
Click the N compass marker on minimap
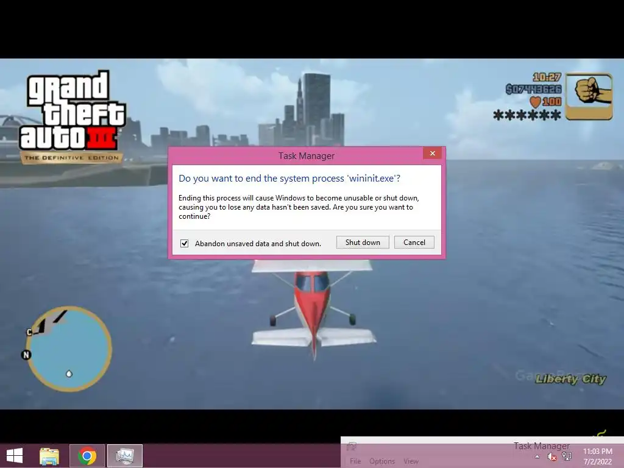click(x=26, y=355)
